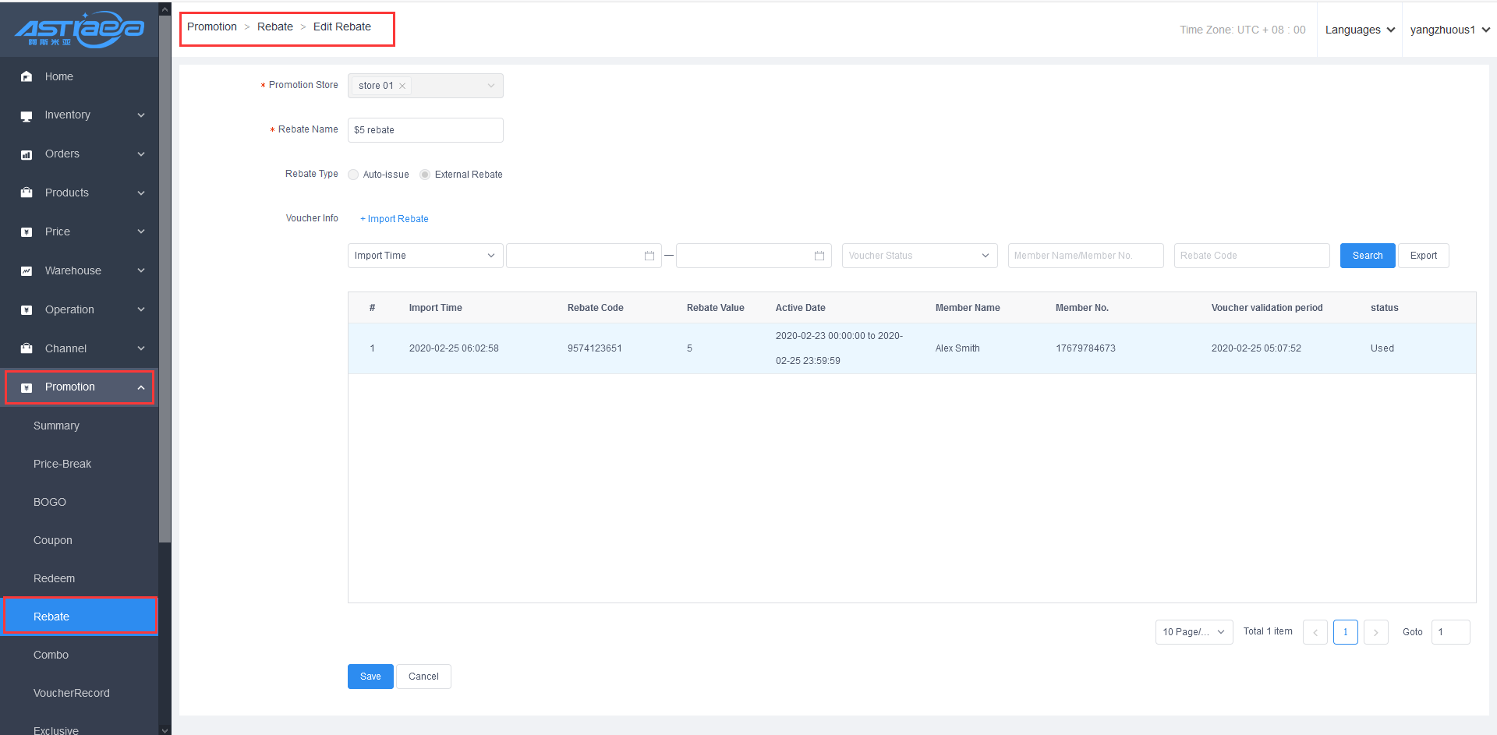Select External Rebate radio option

click(x=425, y=175)
